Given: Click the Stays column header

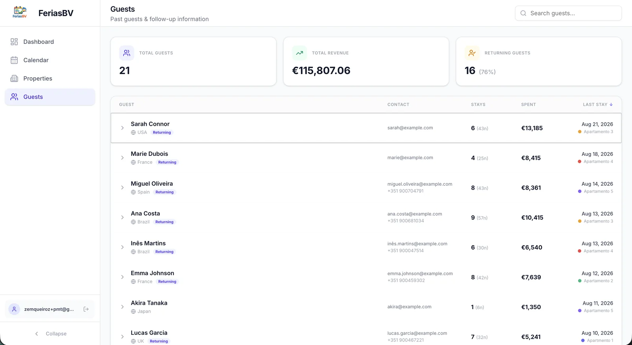Looking at the screenshot, I should point(478,104).
